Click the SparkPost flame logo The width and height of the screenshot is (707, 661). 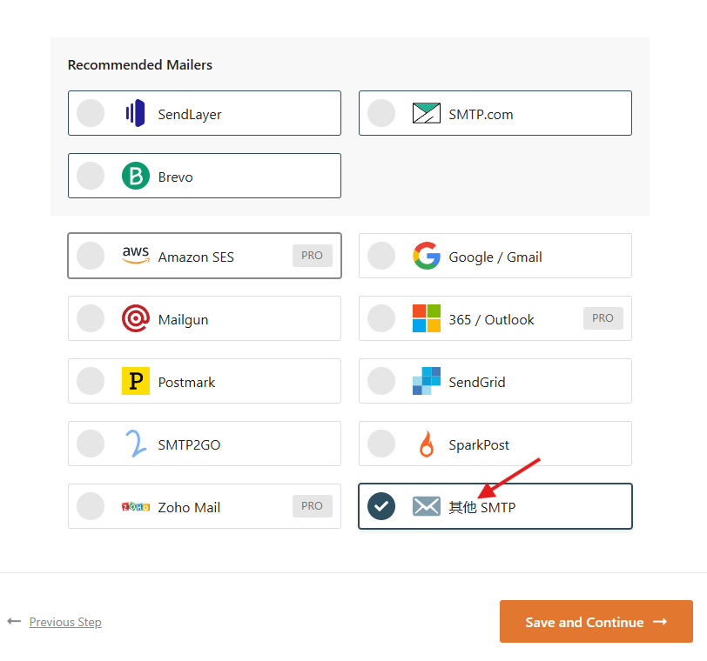[x=426, y=444]
